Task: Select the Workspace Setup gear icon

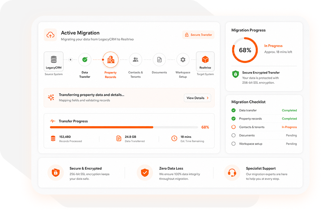Action: click(183, 59)
